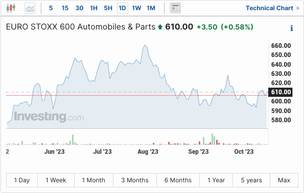Screen dimensions: 304x193
Task: Show the 3 Months range
Action: [135, 180]
